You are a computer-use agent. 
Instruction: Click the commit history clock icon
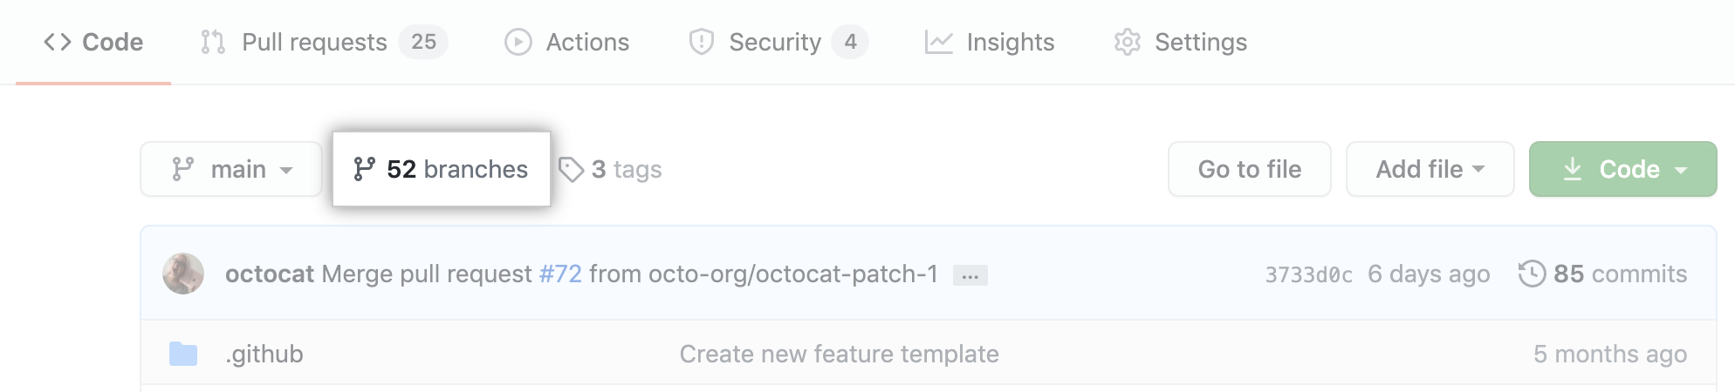[1532, 274]
